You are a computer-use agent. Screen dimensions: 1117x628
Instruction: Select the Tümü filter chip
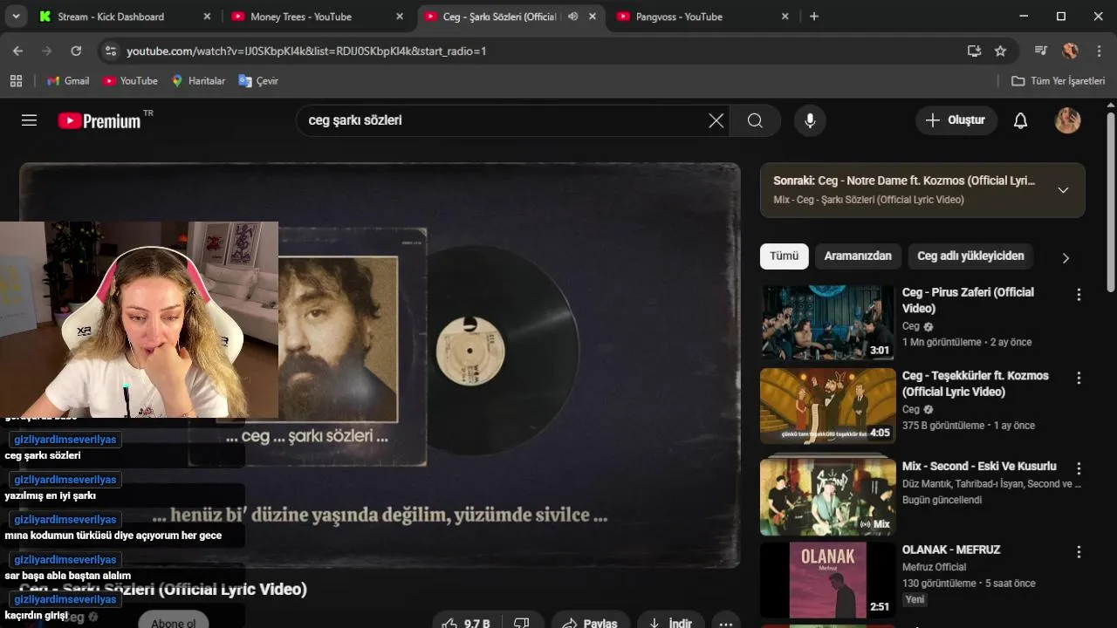coord(784,256)
